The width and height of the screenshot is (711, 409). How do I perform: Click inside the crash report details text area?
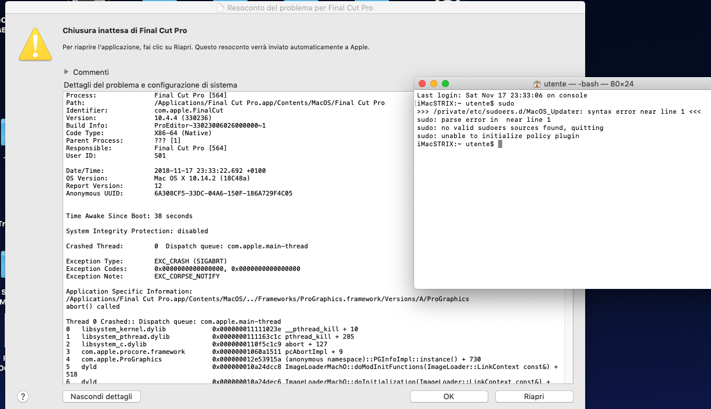[318, 237]
